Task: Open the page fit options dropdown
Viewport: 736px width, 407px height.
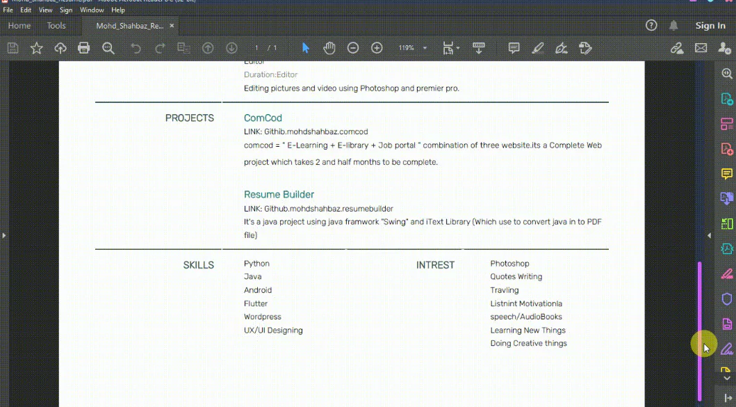Action: pyautogui.click(x=451, y=48)
